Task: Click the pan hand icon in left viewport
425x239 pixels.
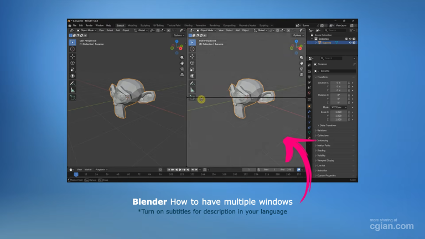Action: [182, 63]
